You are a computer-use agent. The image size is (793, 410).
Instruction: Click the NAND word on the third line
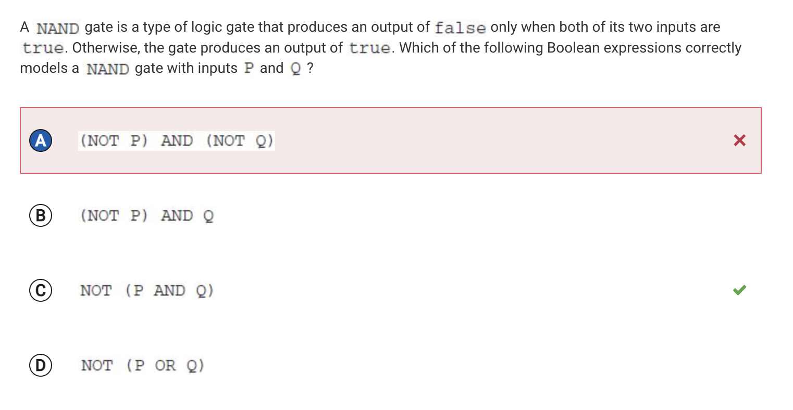[x=107, y=69]
